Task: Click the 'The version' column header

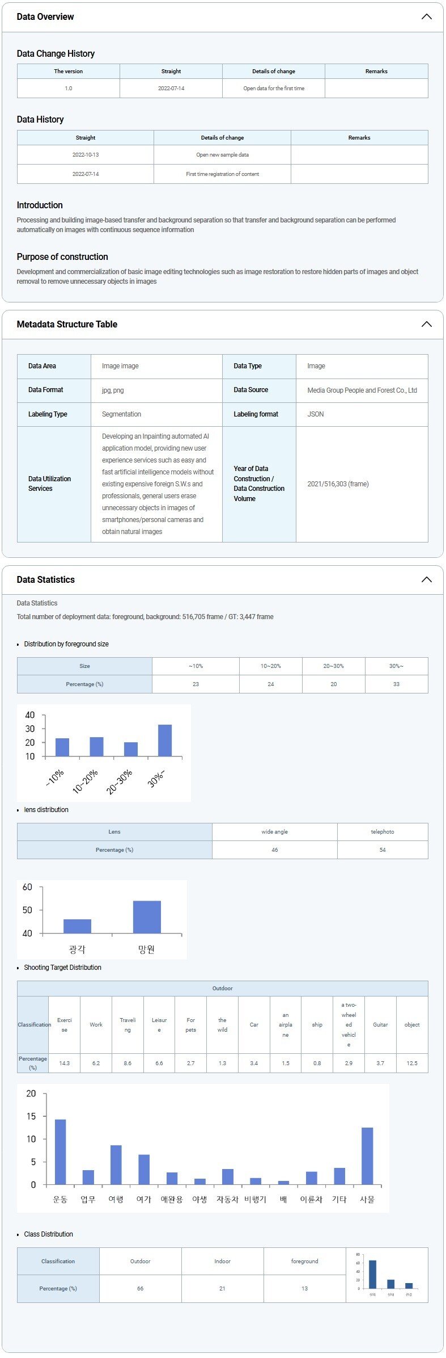Action: 69,72
